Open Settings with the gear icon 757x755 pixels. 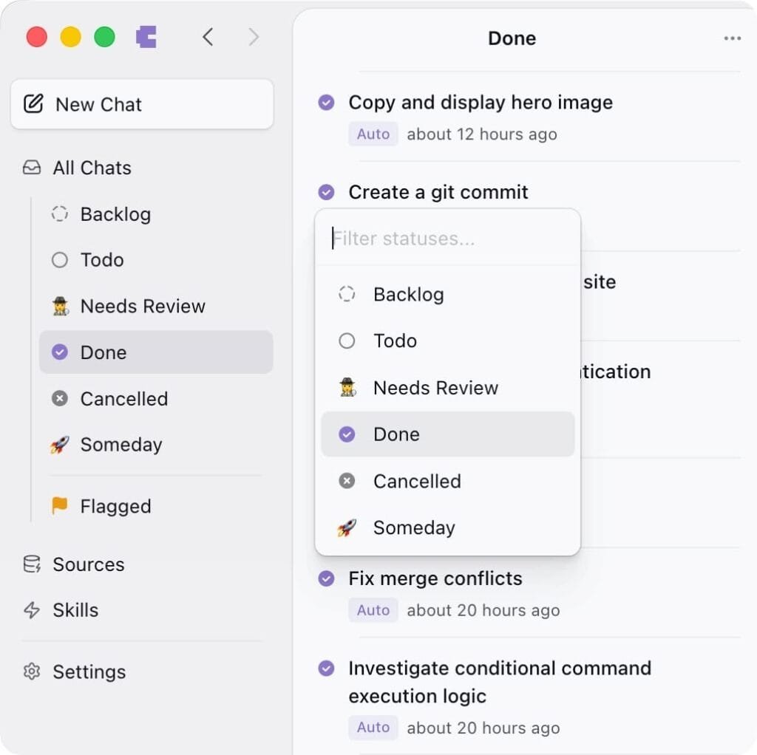tap(89, 672)
